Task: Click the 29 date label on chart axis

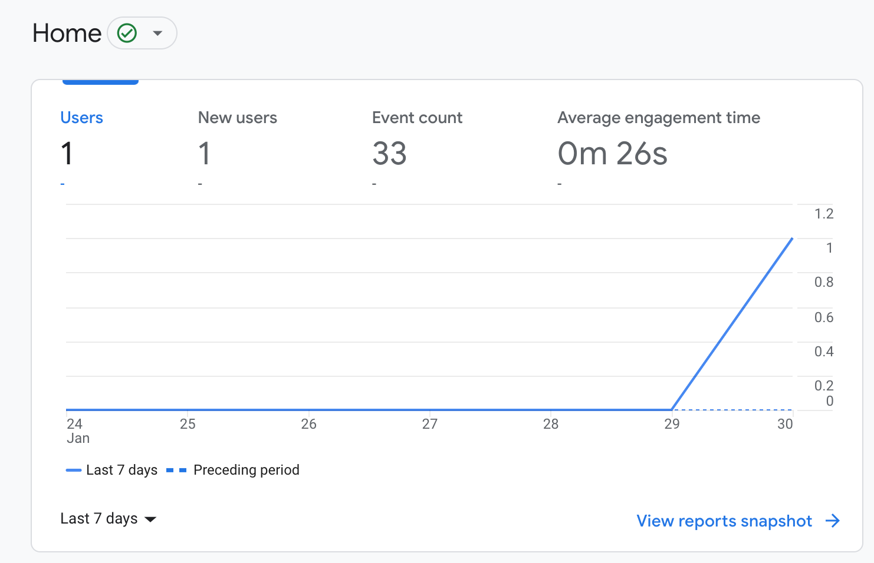Action: click(x=672, y=424)
